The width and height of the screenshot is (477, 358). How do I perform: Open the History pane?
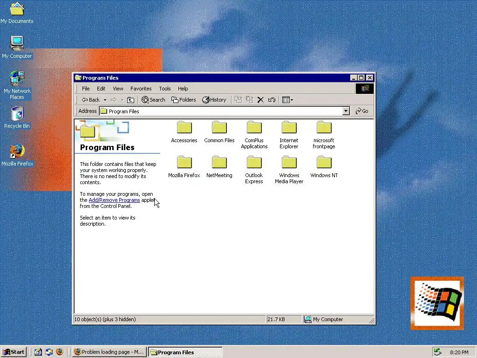pyautogui.click(x=214, y=100)
